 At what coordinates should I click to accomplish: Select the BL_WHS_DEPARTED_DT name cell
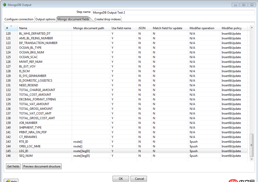(45, 34)
